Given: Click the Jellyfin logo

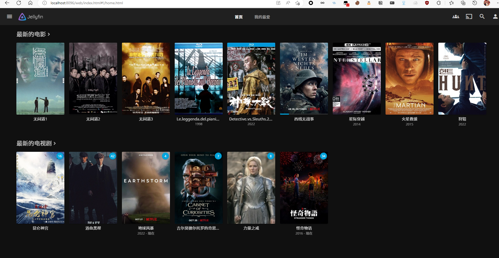Looking at the screenshot, I should 31,17.
